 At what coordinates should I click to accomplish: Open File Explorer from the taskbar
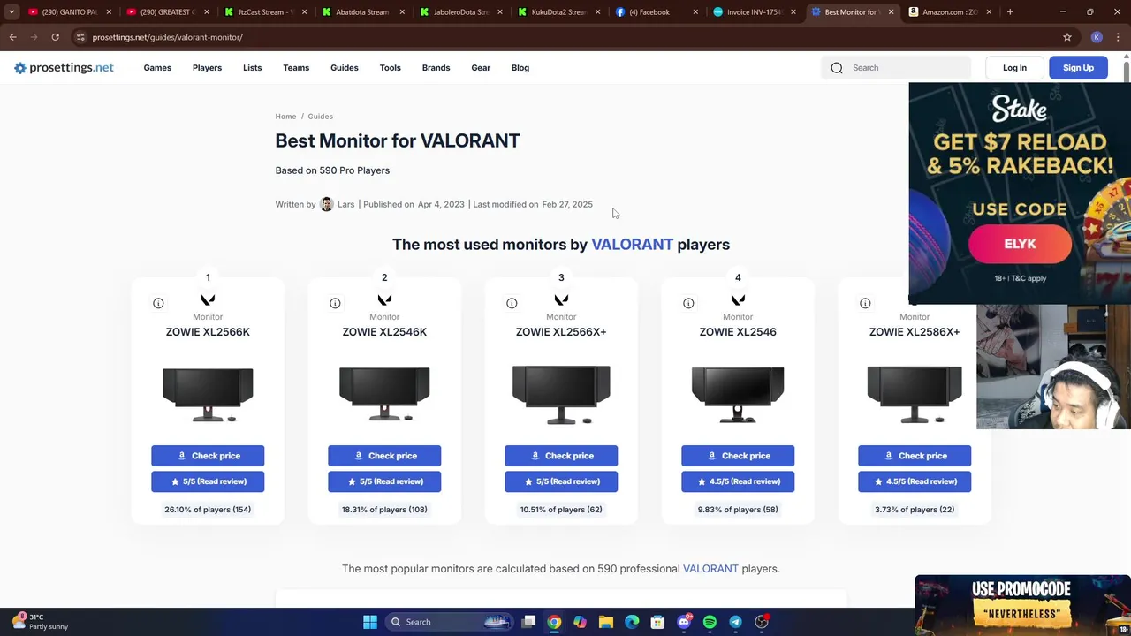click(606, 622)
